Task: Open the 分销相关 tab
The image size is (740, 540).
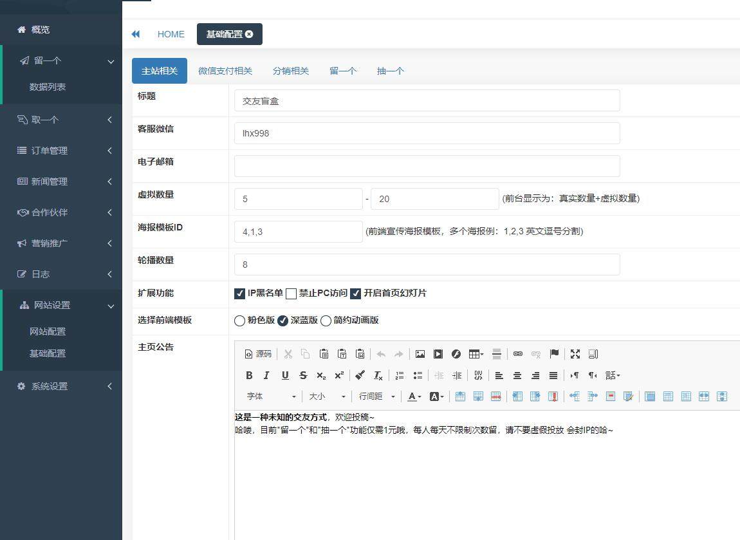Action: [291, 71]
